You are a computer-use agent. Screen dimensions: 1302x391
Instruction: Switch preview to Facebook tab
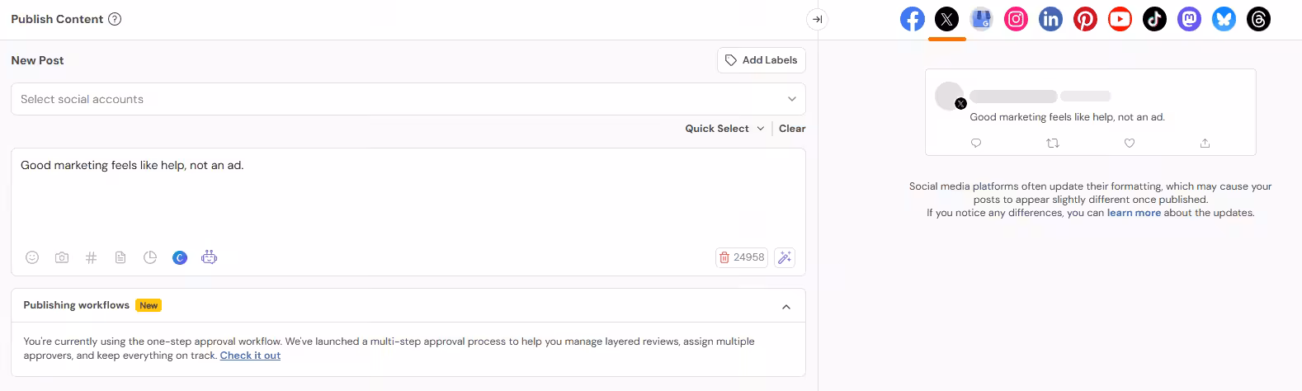[x=913, y=19]
